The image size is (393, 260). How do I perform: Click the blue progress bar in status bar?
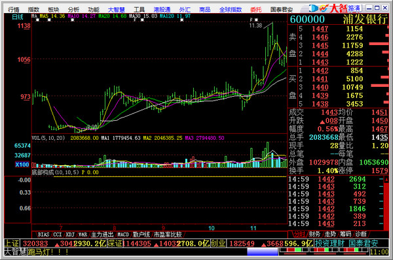[263, 252]
